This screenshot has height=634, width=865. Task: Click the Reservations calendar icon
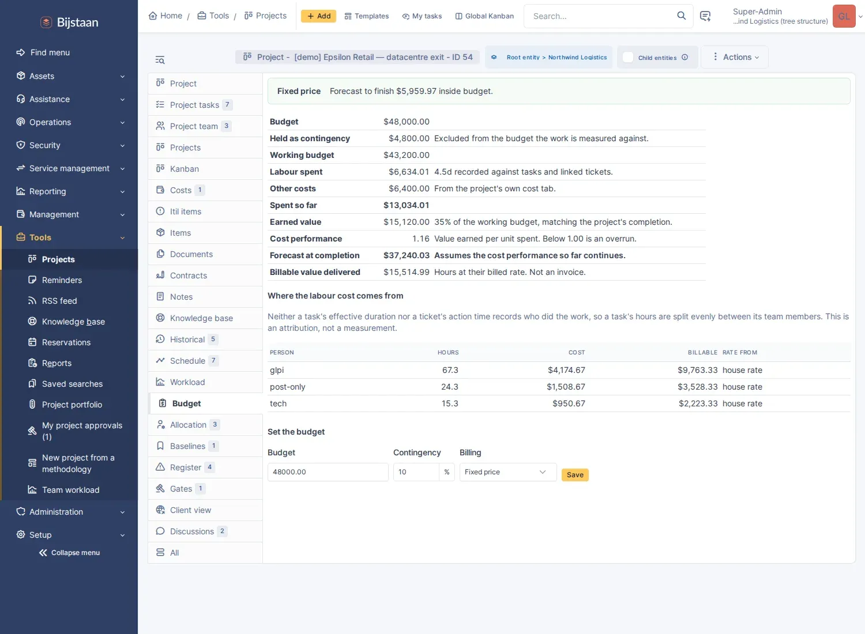[x=32, y=342]
